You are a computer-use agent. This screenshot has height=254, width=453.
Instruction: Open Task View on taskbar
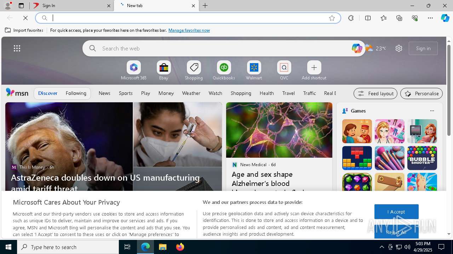(x=127, y=247)
